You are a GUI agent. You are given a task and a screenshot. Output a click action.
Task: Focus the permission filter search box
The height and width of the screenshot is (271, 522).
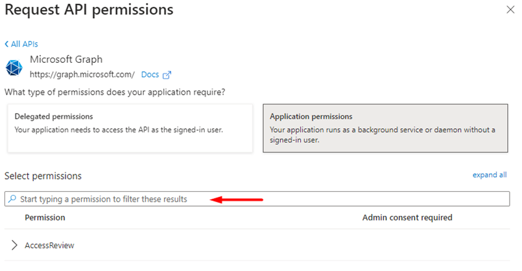[257, 199]
